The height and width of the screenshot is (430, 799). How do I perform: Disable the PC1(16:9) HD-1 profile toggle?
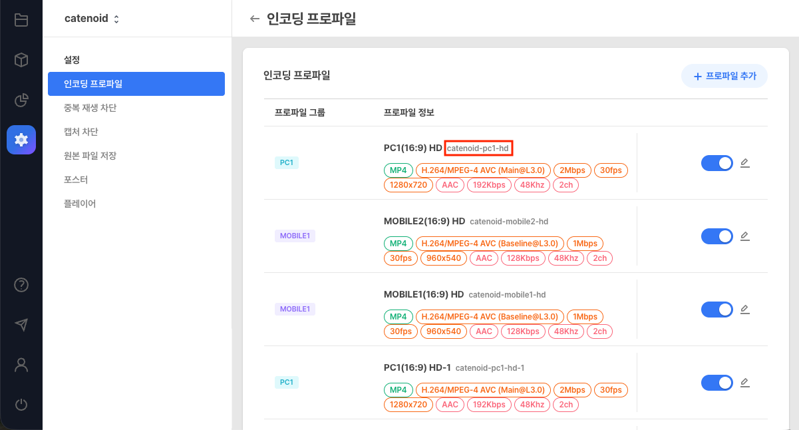point(717,382)
